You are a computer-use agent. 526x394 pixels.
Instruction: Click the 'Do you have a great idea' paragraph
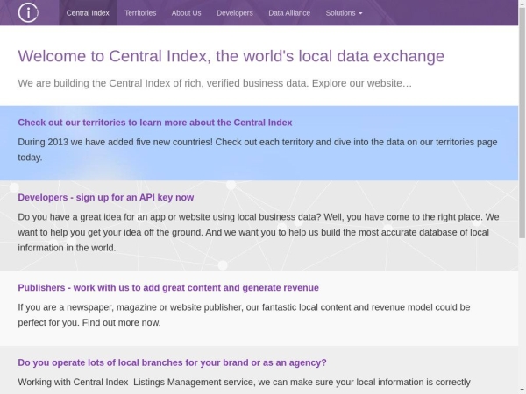[259, 233]
